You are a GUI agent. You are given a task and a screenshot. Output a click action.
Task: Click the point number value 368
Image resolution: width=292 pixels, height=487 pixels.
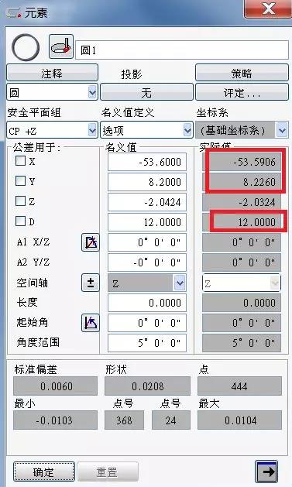(124, 420)
